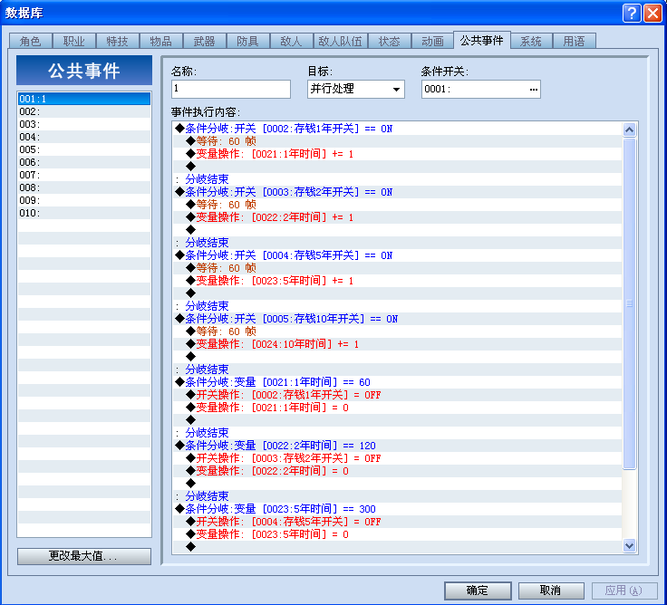667x605 pixels.
Task: Click the event content scrollbar thumb
Action: pyautogui.click(x=629, y=303)
